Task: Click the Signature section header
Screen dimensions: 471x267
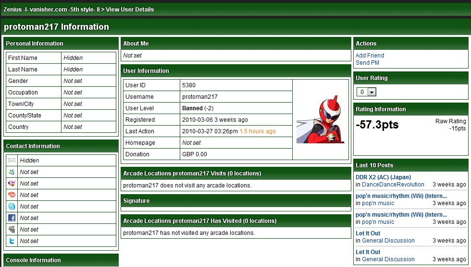Action: point(236,201)
